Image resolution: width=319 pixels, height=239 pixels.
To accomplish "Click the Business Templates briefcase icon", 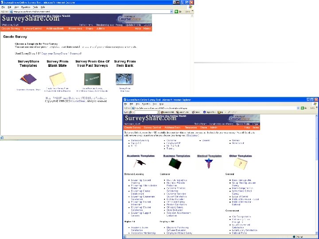I will coord(175,164).
